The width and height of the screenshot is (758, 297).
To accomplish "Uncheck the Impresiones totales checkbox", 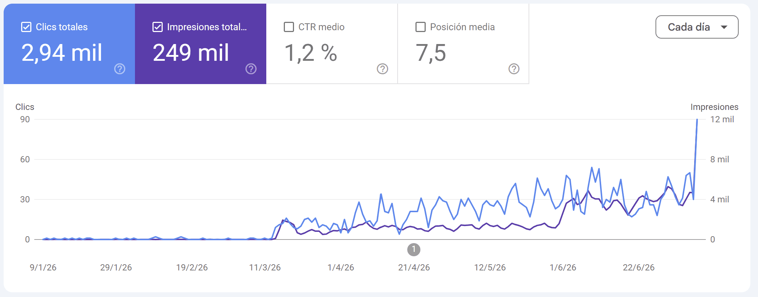I will click(158, 27).
